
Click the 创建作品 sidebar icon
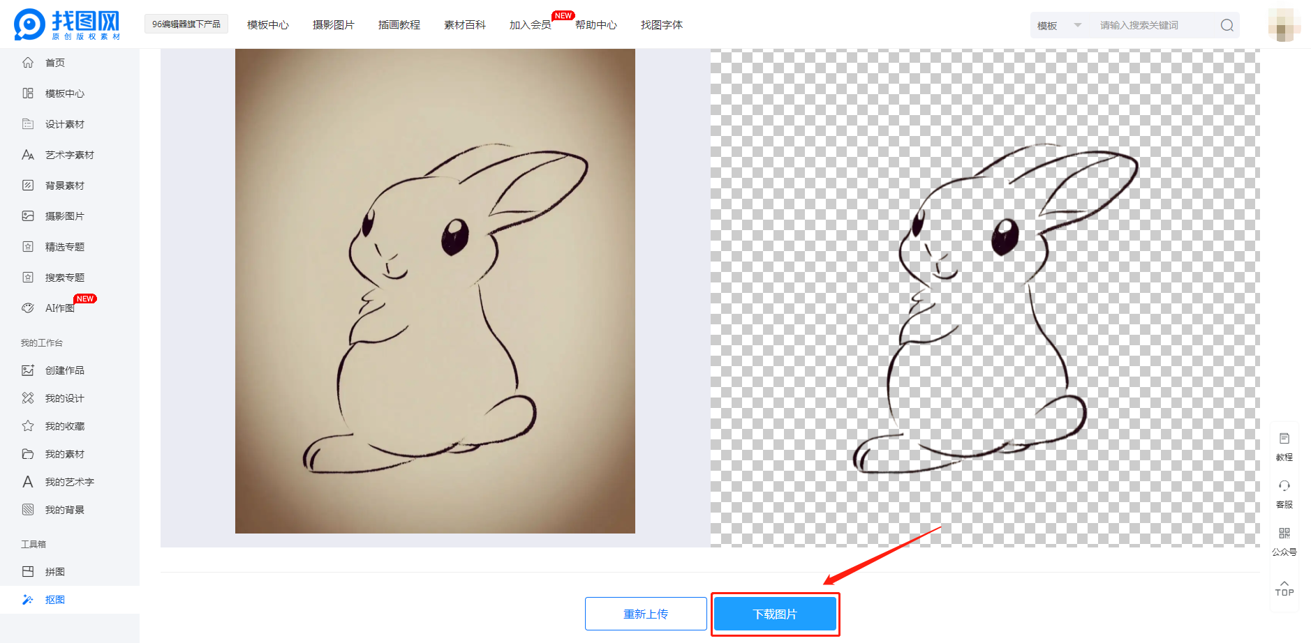click(x=28, y=370)
